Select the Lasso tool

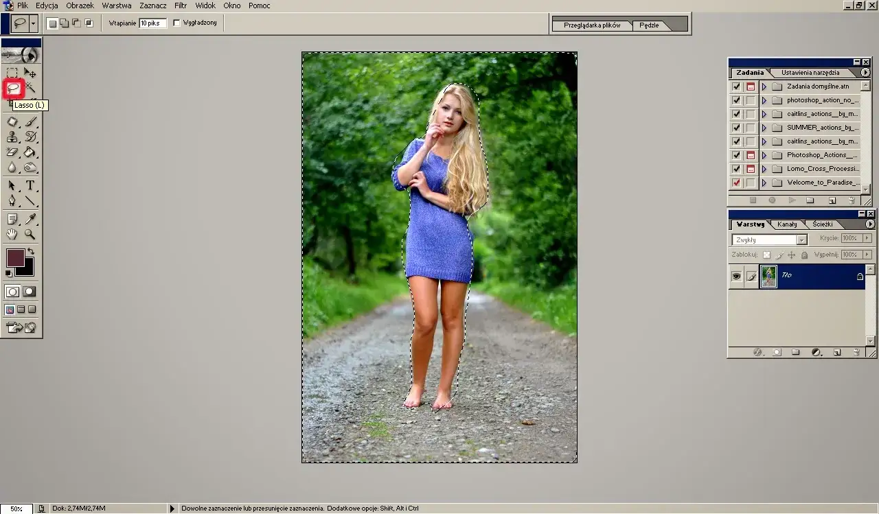(x=13, y=89)
